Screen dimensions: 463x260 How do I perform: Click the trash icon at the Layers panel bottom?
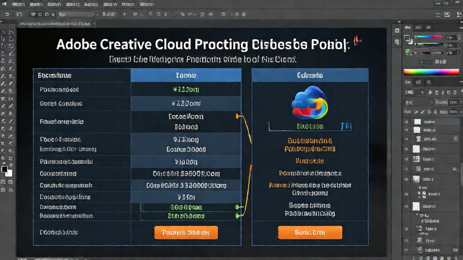pos(455,258)
